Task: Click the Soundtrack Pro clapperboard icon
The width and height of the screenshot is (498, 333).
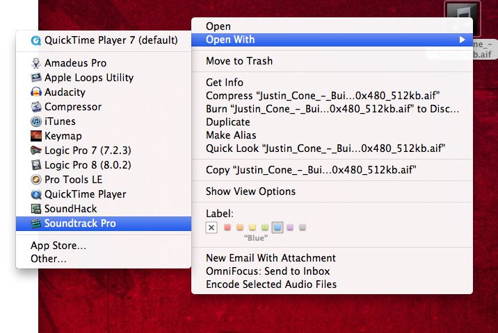Action: pos(36,223)
